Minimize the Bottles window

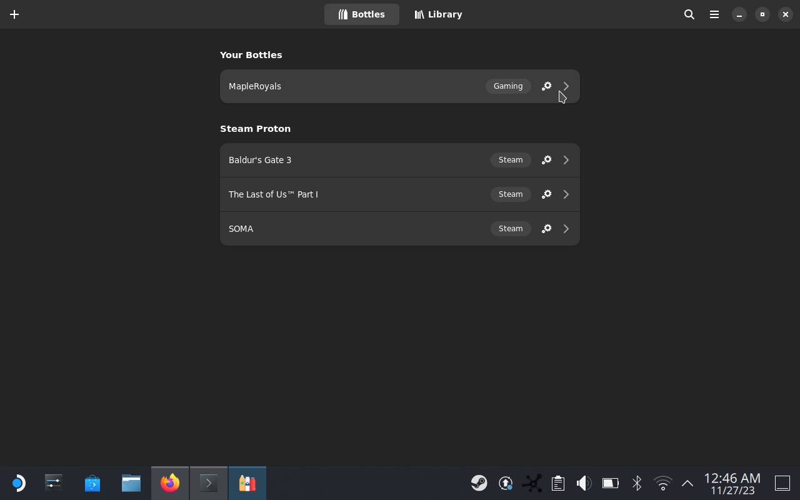[x=739, y=14]
